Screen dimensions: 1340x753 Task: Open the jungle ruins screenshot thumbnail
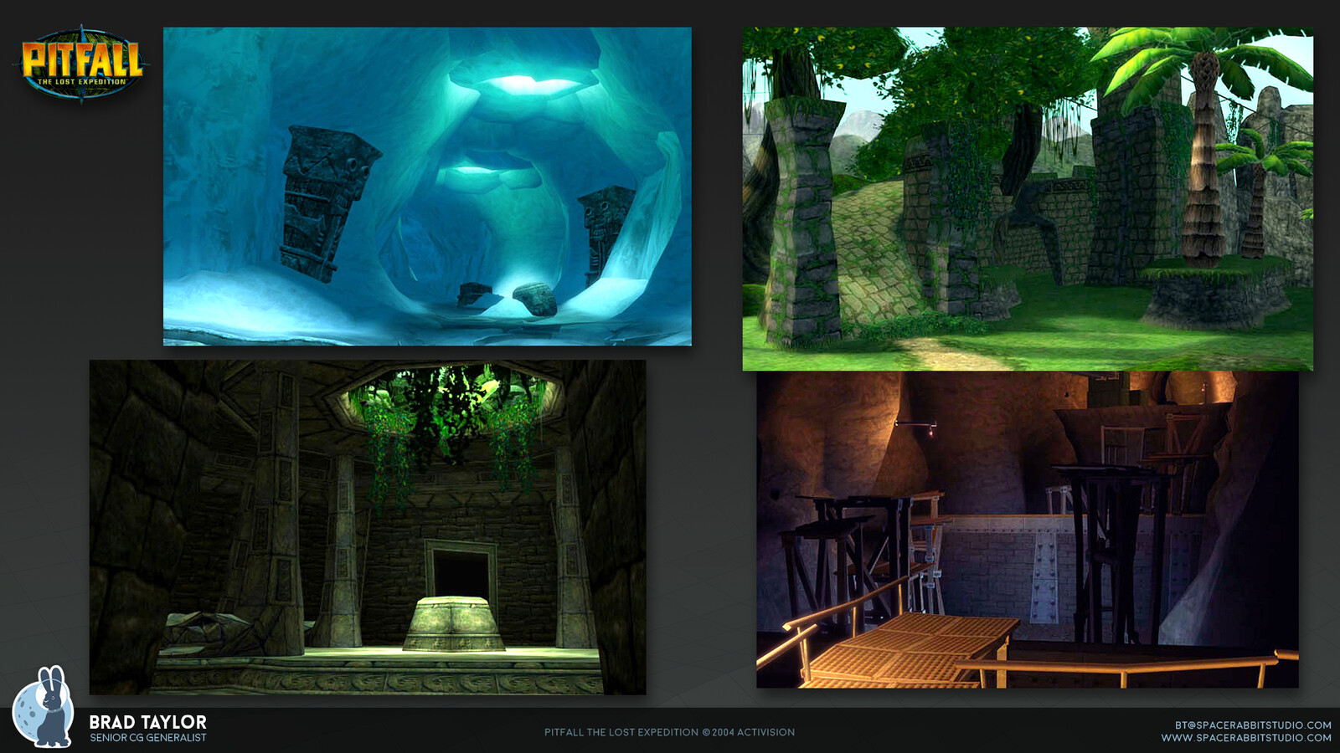(x=1028, y=198)
